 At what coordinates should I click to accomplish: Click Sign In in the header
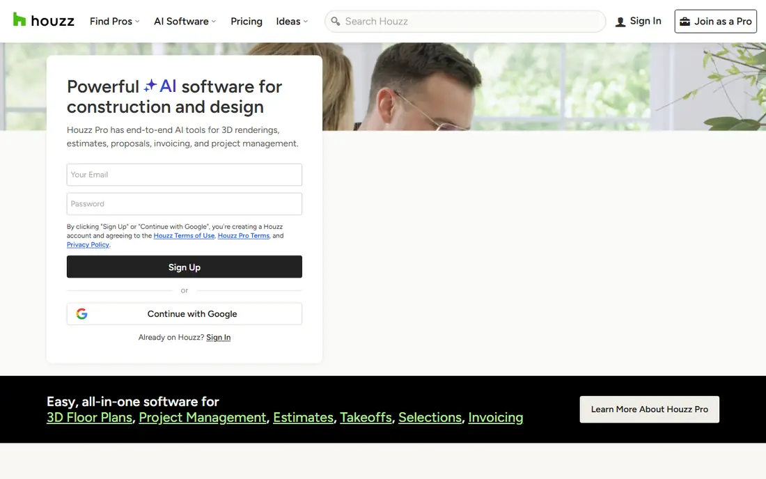click(638, 21)
